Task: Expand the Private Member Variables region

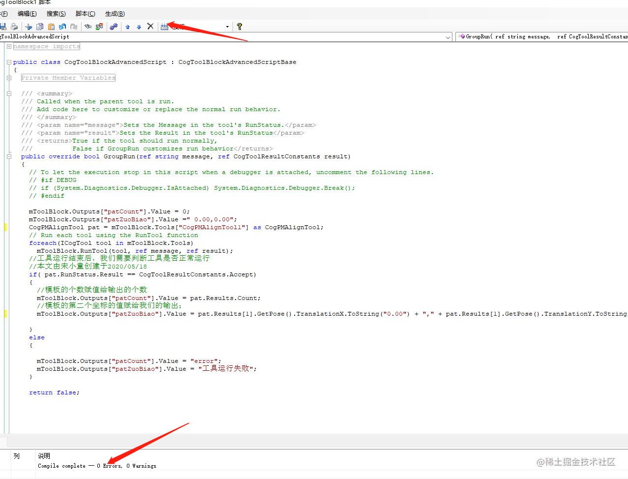Action: click(9, 78)
